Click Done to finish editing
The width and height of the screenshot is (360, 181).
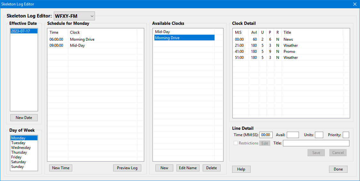click(338, 169)
